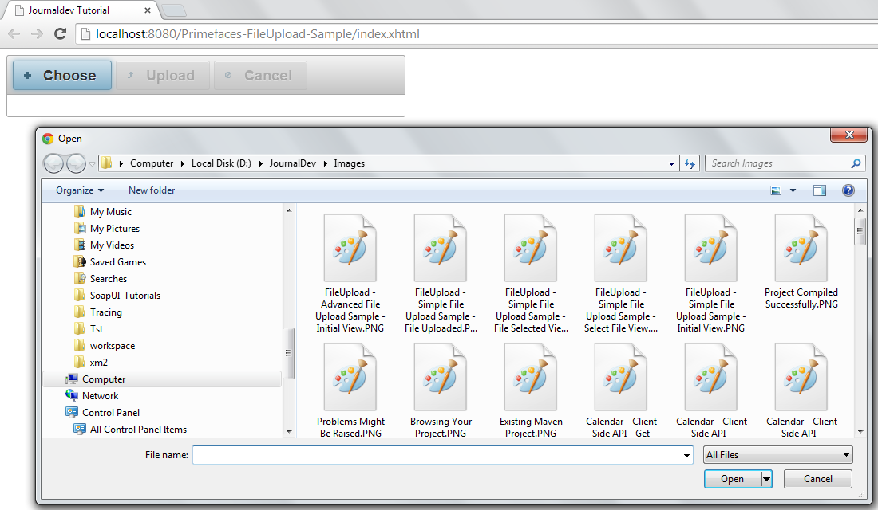Click Local Disk (D:) in breadcrumb path
This screenshot has width=878, height=510.
click(x=221, y=163)
